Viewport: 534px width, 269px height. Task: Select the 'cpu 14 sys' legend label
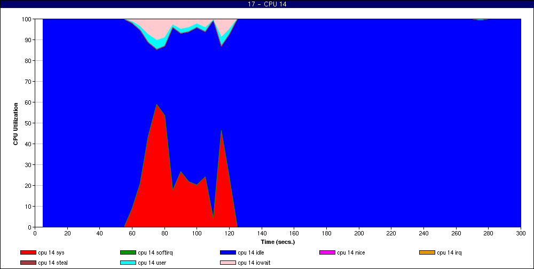tap(51, 252)
